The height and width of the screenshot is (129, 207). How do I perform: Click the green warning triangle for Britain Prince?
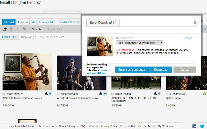tap(204, 94)
